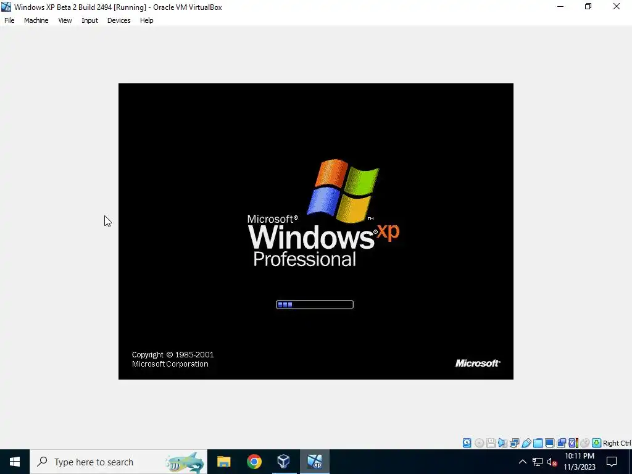
Task: Click the network tray icon
Action: [x=538, y=462]
